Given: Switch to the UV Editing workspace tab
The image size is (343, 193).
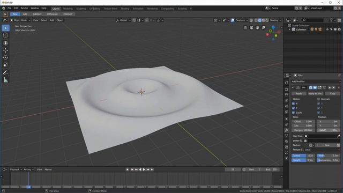Looking at the screenshot, I should 94,9.
